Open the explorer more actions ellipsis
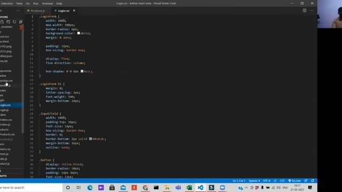 click(x=18, y=11)
